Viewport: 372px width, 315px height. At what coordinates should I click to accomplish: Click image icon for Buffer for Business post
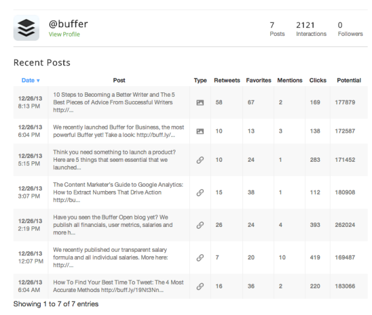point(200,131)
